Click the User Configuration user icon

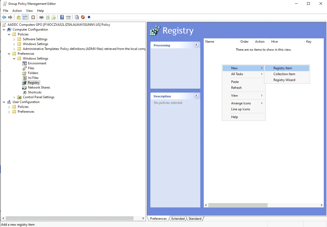tap(9, 102)
